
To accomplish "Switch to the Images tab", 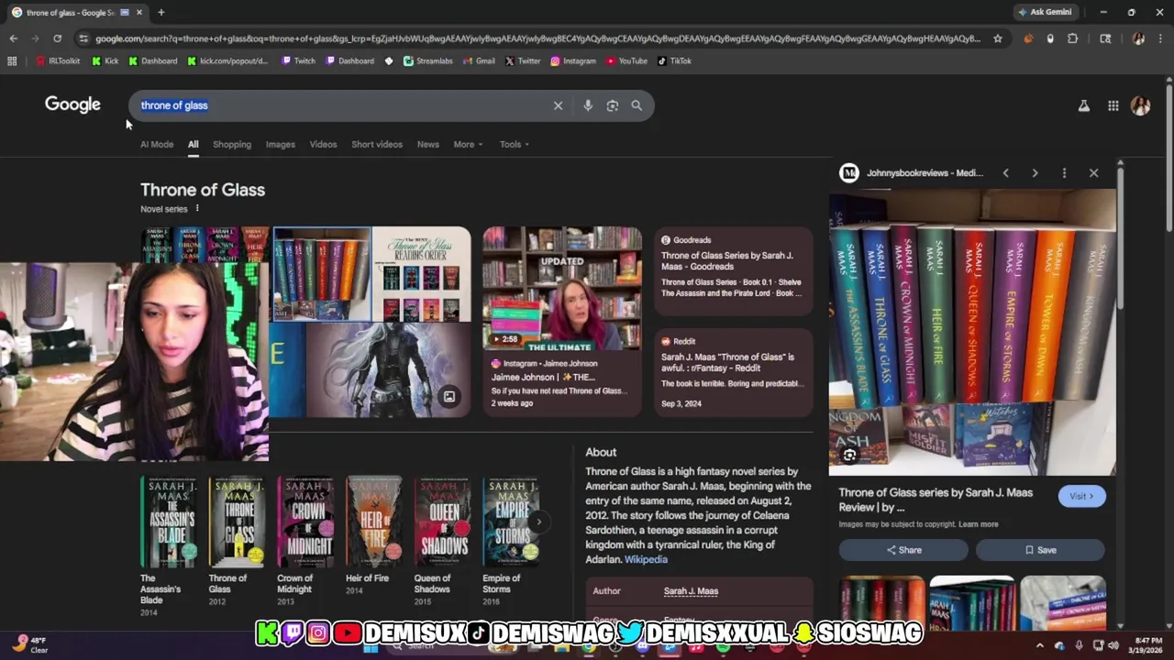I will (281, 144).
